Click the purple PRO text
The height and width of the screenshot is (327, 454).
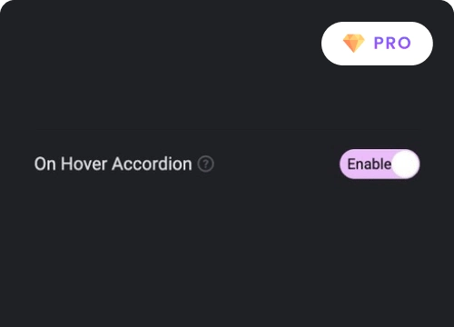coord(392,44)
